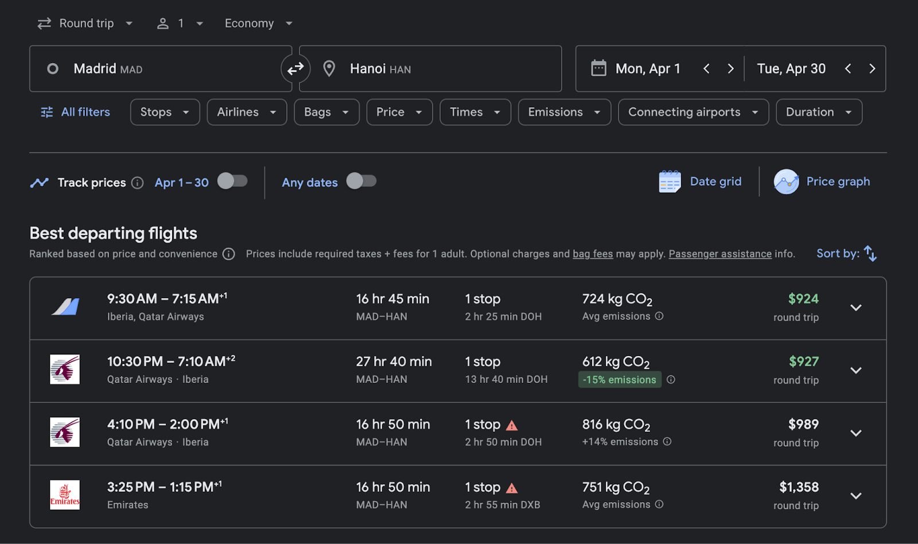Expand the $1,358 Emirates flight details

click(x=856, y=496)
